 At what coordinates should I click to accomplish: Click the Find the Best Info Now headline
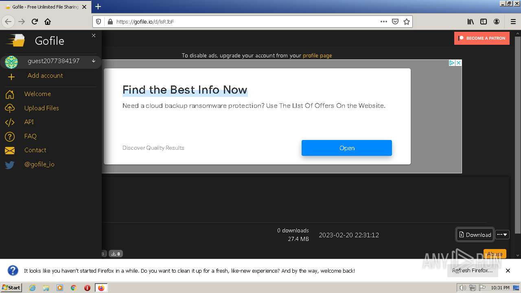[x=185, y=90]
